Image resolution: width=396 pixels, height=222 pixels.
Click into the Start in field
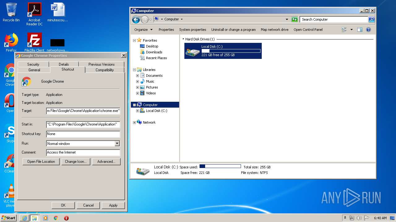(x=83, y=124)
